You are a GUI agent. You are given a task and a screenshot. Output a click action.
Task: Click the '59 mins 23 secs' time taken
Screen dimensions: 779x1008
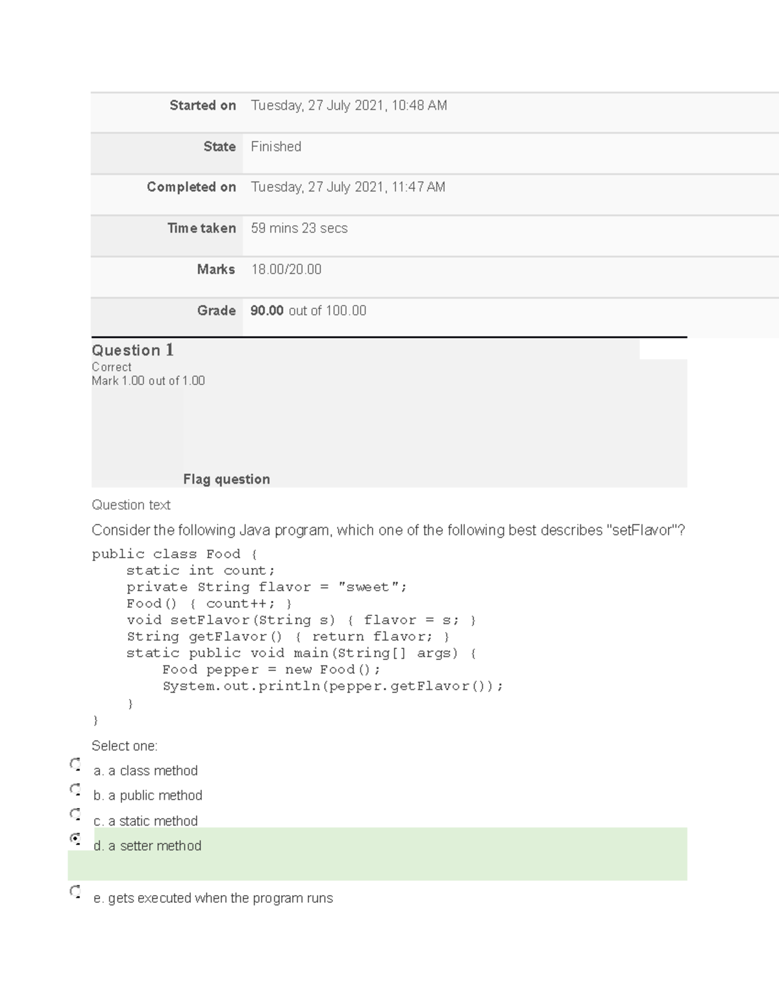299,228
